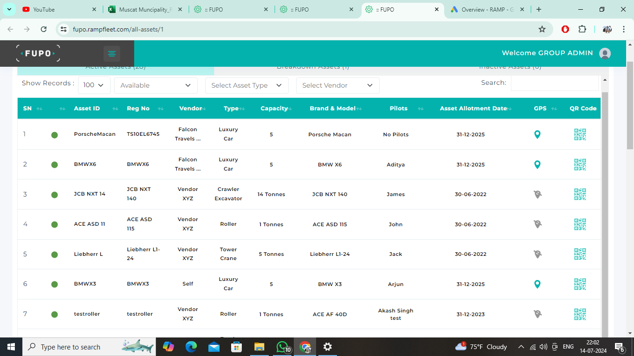
Task: Open the Group Admin profile avatar
Action: coord(605,53)
